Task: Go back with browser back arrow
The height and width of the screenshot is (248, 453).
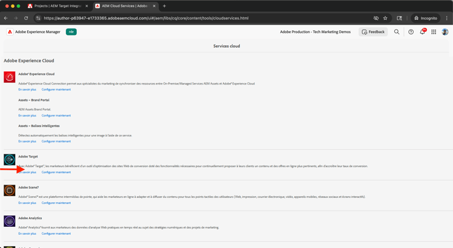Action: pyautogui.click(x=6, y=18)
